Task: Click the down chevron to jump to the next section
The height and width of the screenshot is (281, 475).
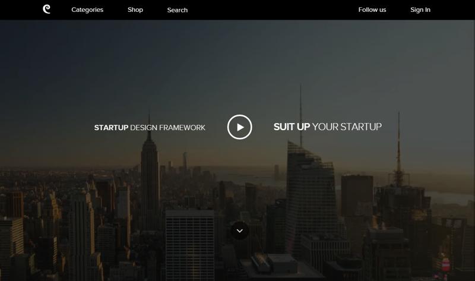Action: [x=240, y=231]
